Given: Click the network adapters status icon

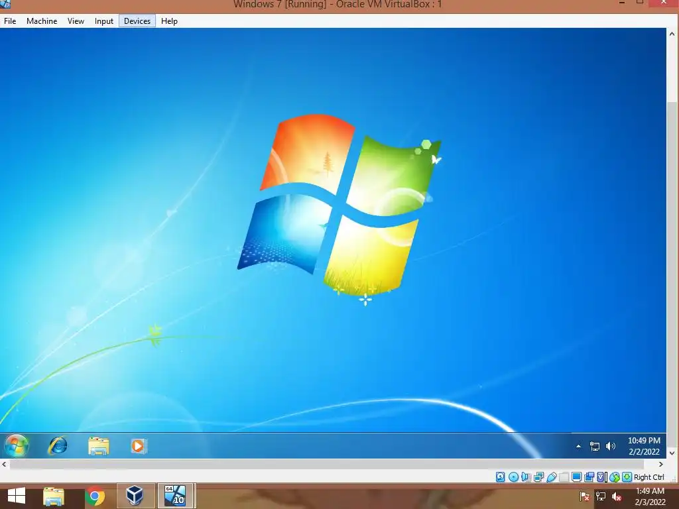Looking at the screenshot, I should coord(538,477).
